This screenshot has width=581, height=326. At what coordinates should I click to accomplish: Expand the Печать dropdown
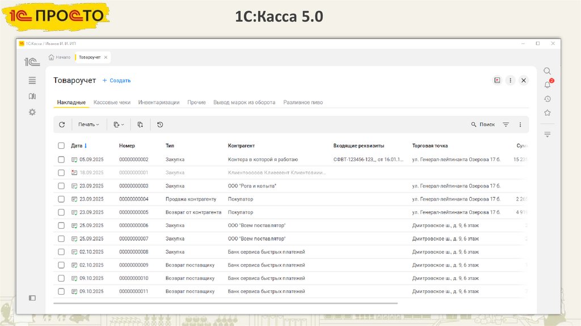(89, 124)
